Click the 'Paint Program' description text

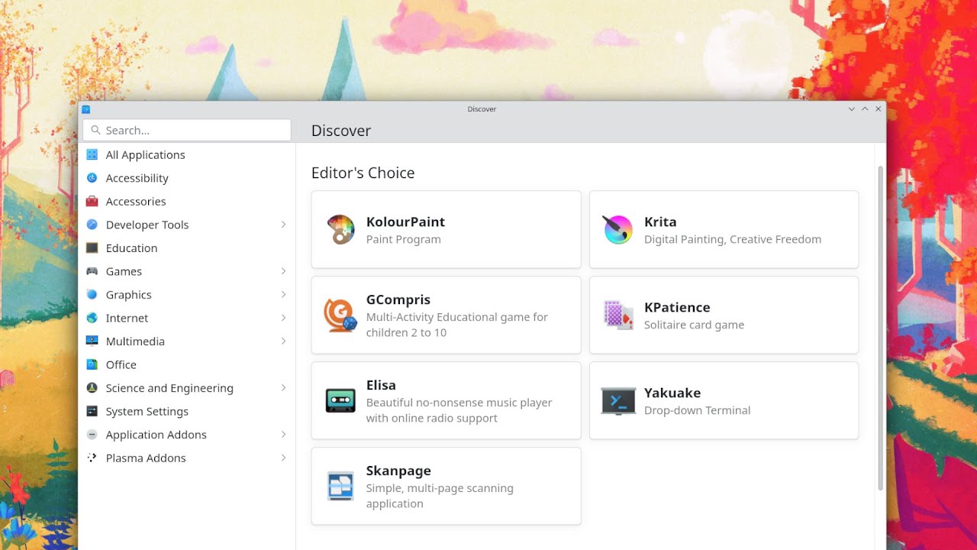404,239
